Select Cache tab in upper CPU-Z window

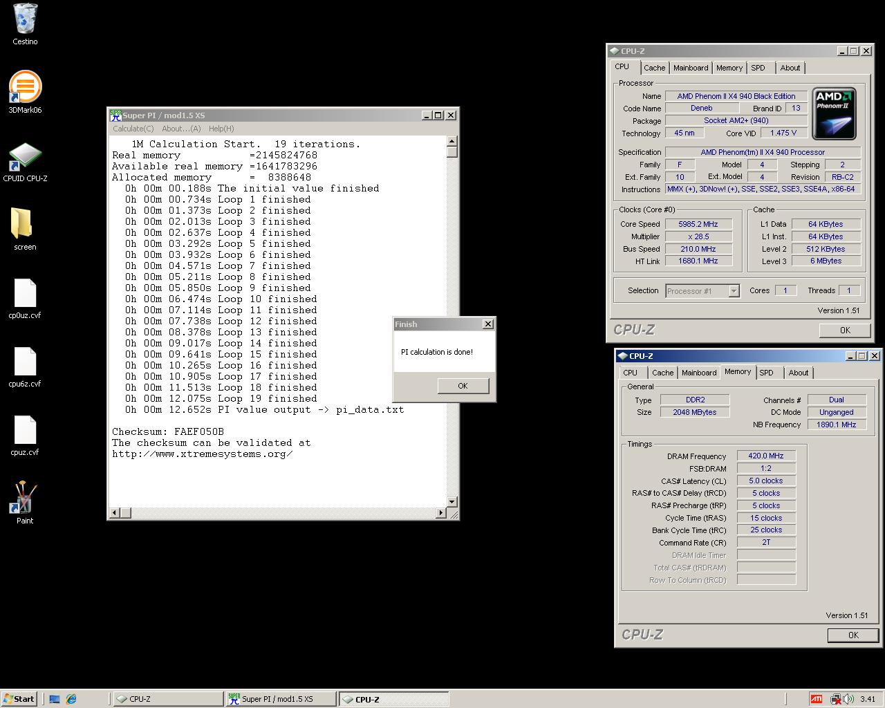[654, 68]
